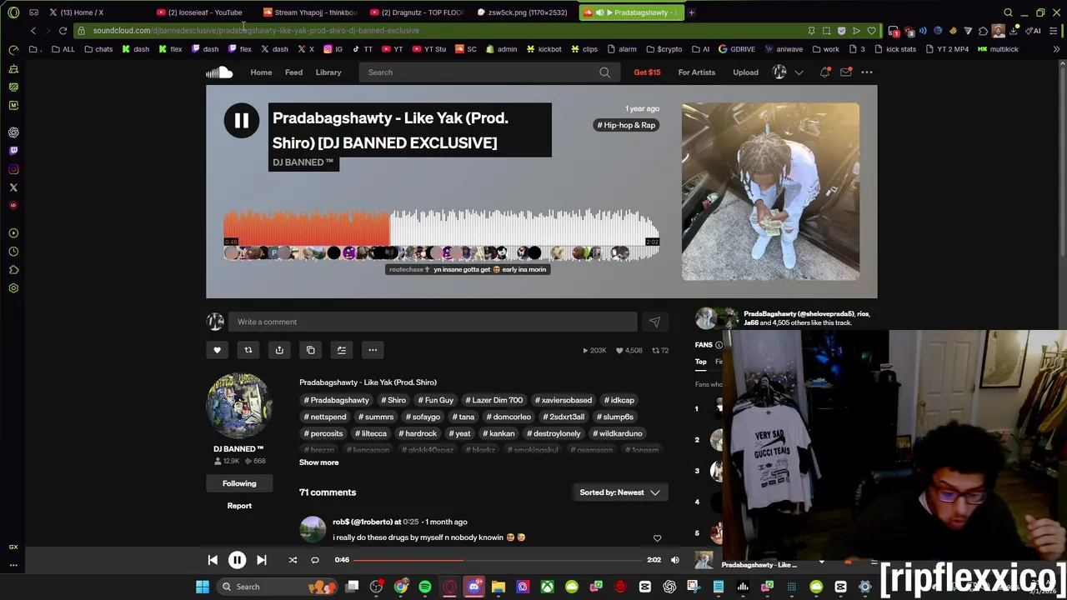This screenshot has width=1067, height=600.
Task: Click the Hip-hop & Rap genre tag
Action: pyautogui.click(x=626, y=125)
